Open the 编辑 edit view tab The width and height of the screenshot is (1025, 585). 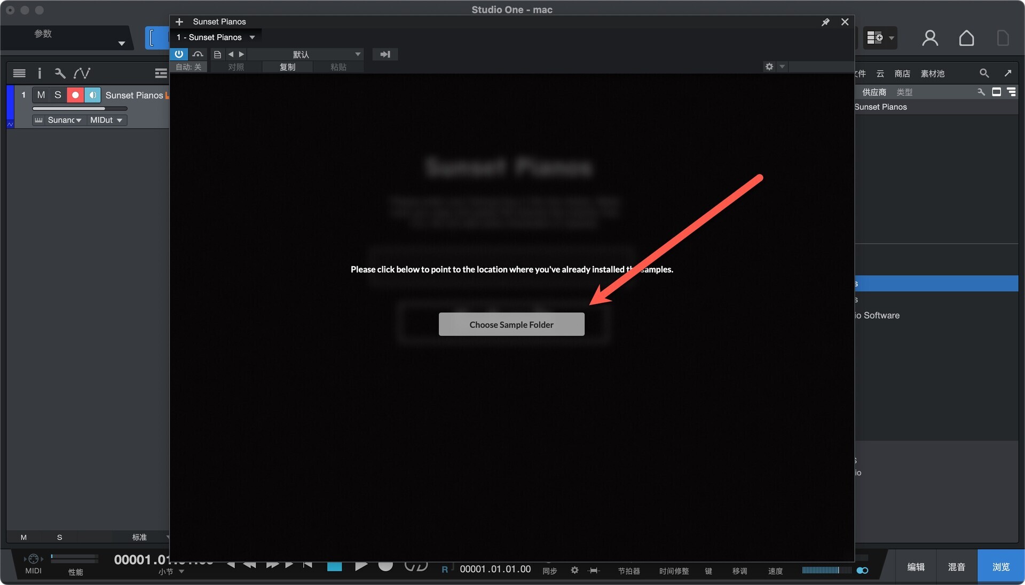pyautogui.click(x=916, y=566)
